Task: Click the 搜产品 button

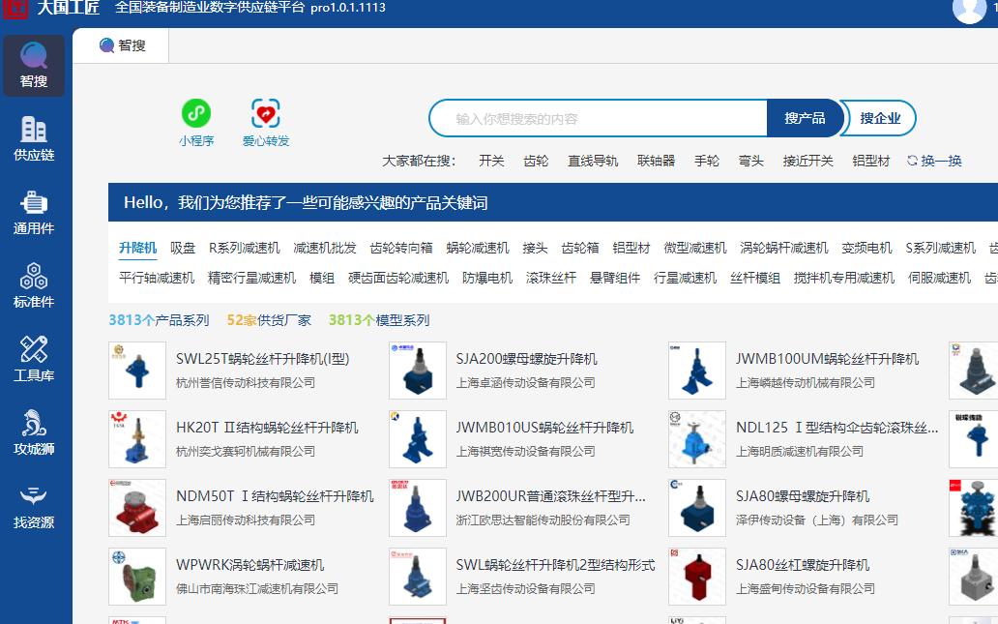Action: 805,118
